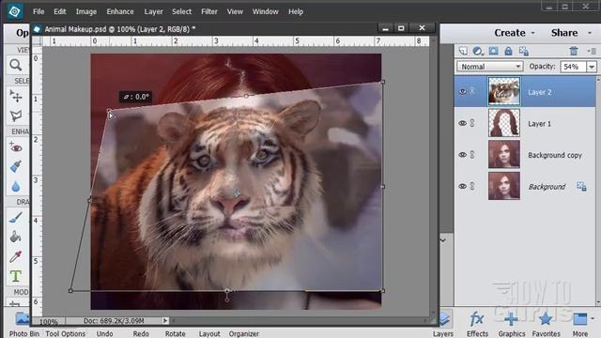Show the Layers panel button
601x338 pixels.
pos(443,324)
